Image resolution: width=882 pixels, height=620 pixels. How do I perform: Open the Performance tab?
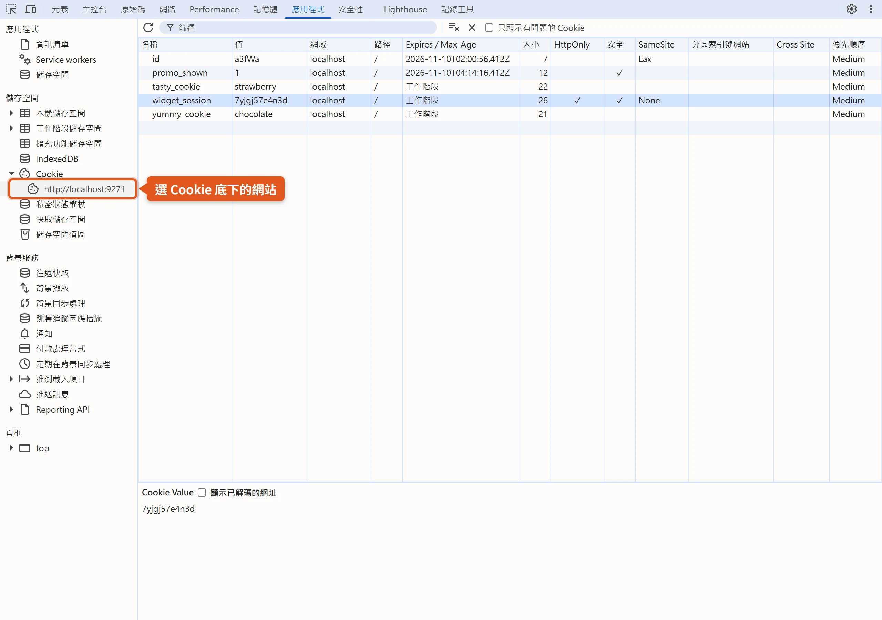214,9
